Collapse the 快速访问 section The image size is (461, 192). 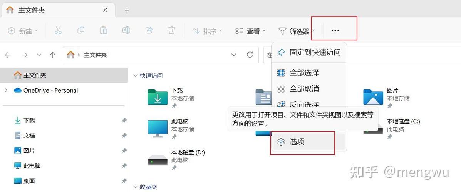pyautogui.click(x=136, y=76)
